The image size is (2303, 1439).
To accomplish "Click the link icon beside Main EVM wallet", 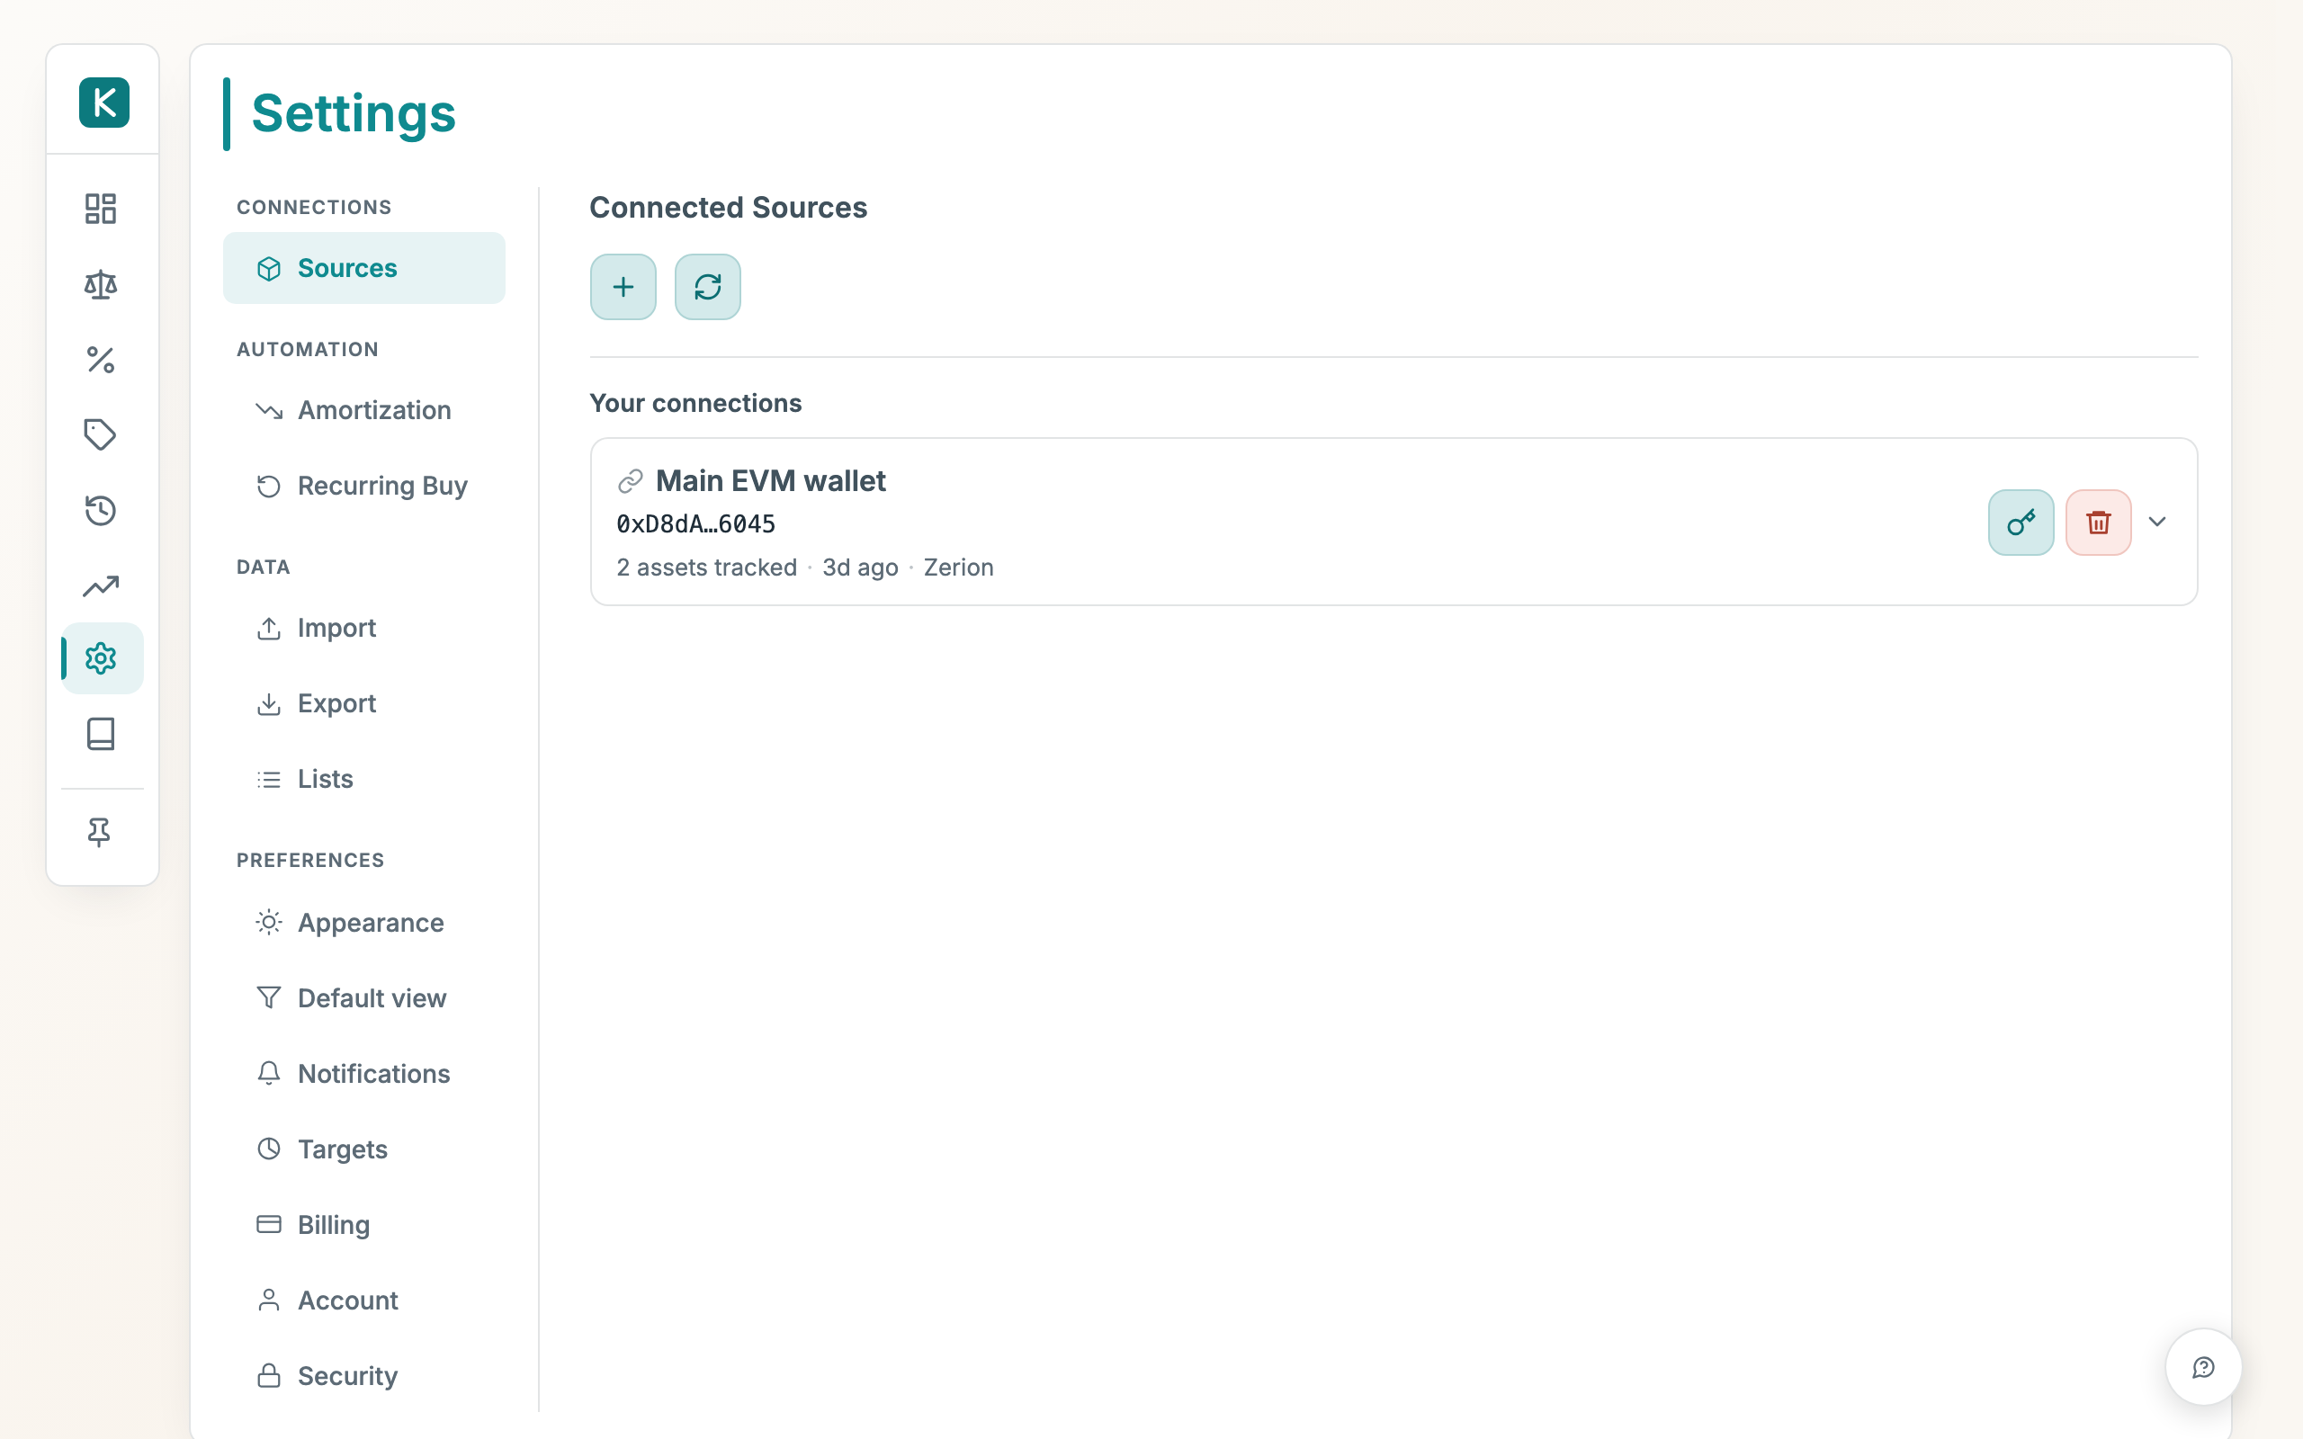I will point(630,481).
